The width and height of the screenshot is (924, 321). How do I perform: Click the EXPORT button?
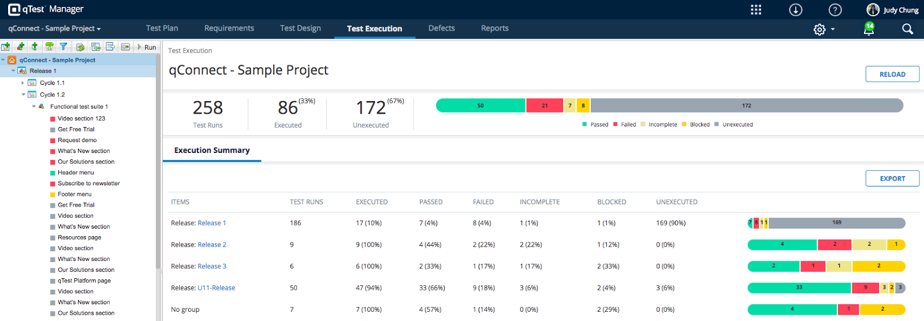click(x=892, y=178)
